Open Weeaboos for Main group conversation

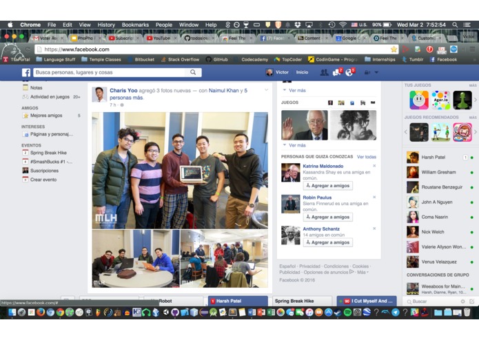point(440,289)
